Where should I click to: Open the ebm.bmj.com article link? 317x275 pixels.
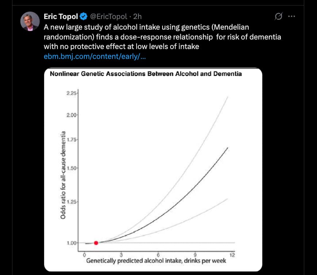click(x=95, y=57)
